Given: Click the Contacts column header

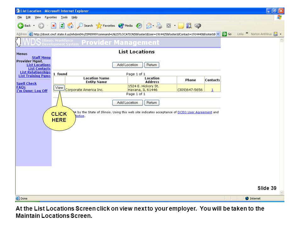Looking at the screenshot, I should [x=212, y=80].
